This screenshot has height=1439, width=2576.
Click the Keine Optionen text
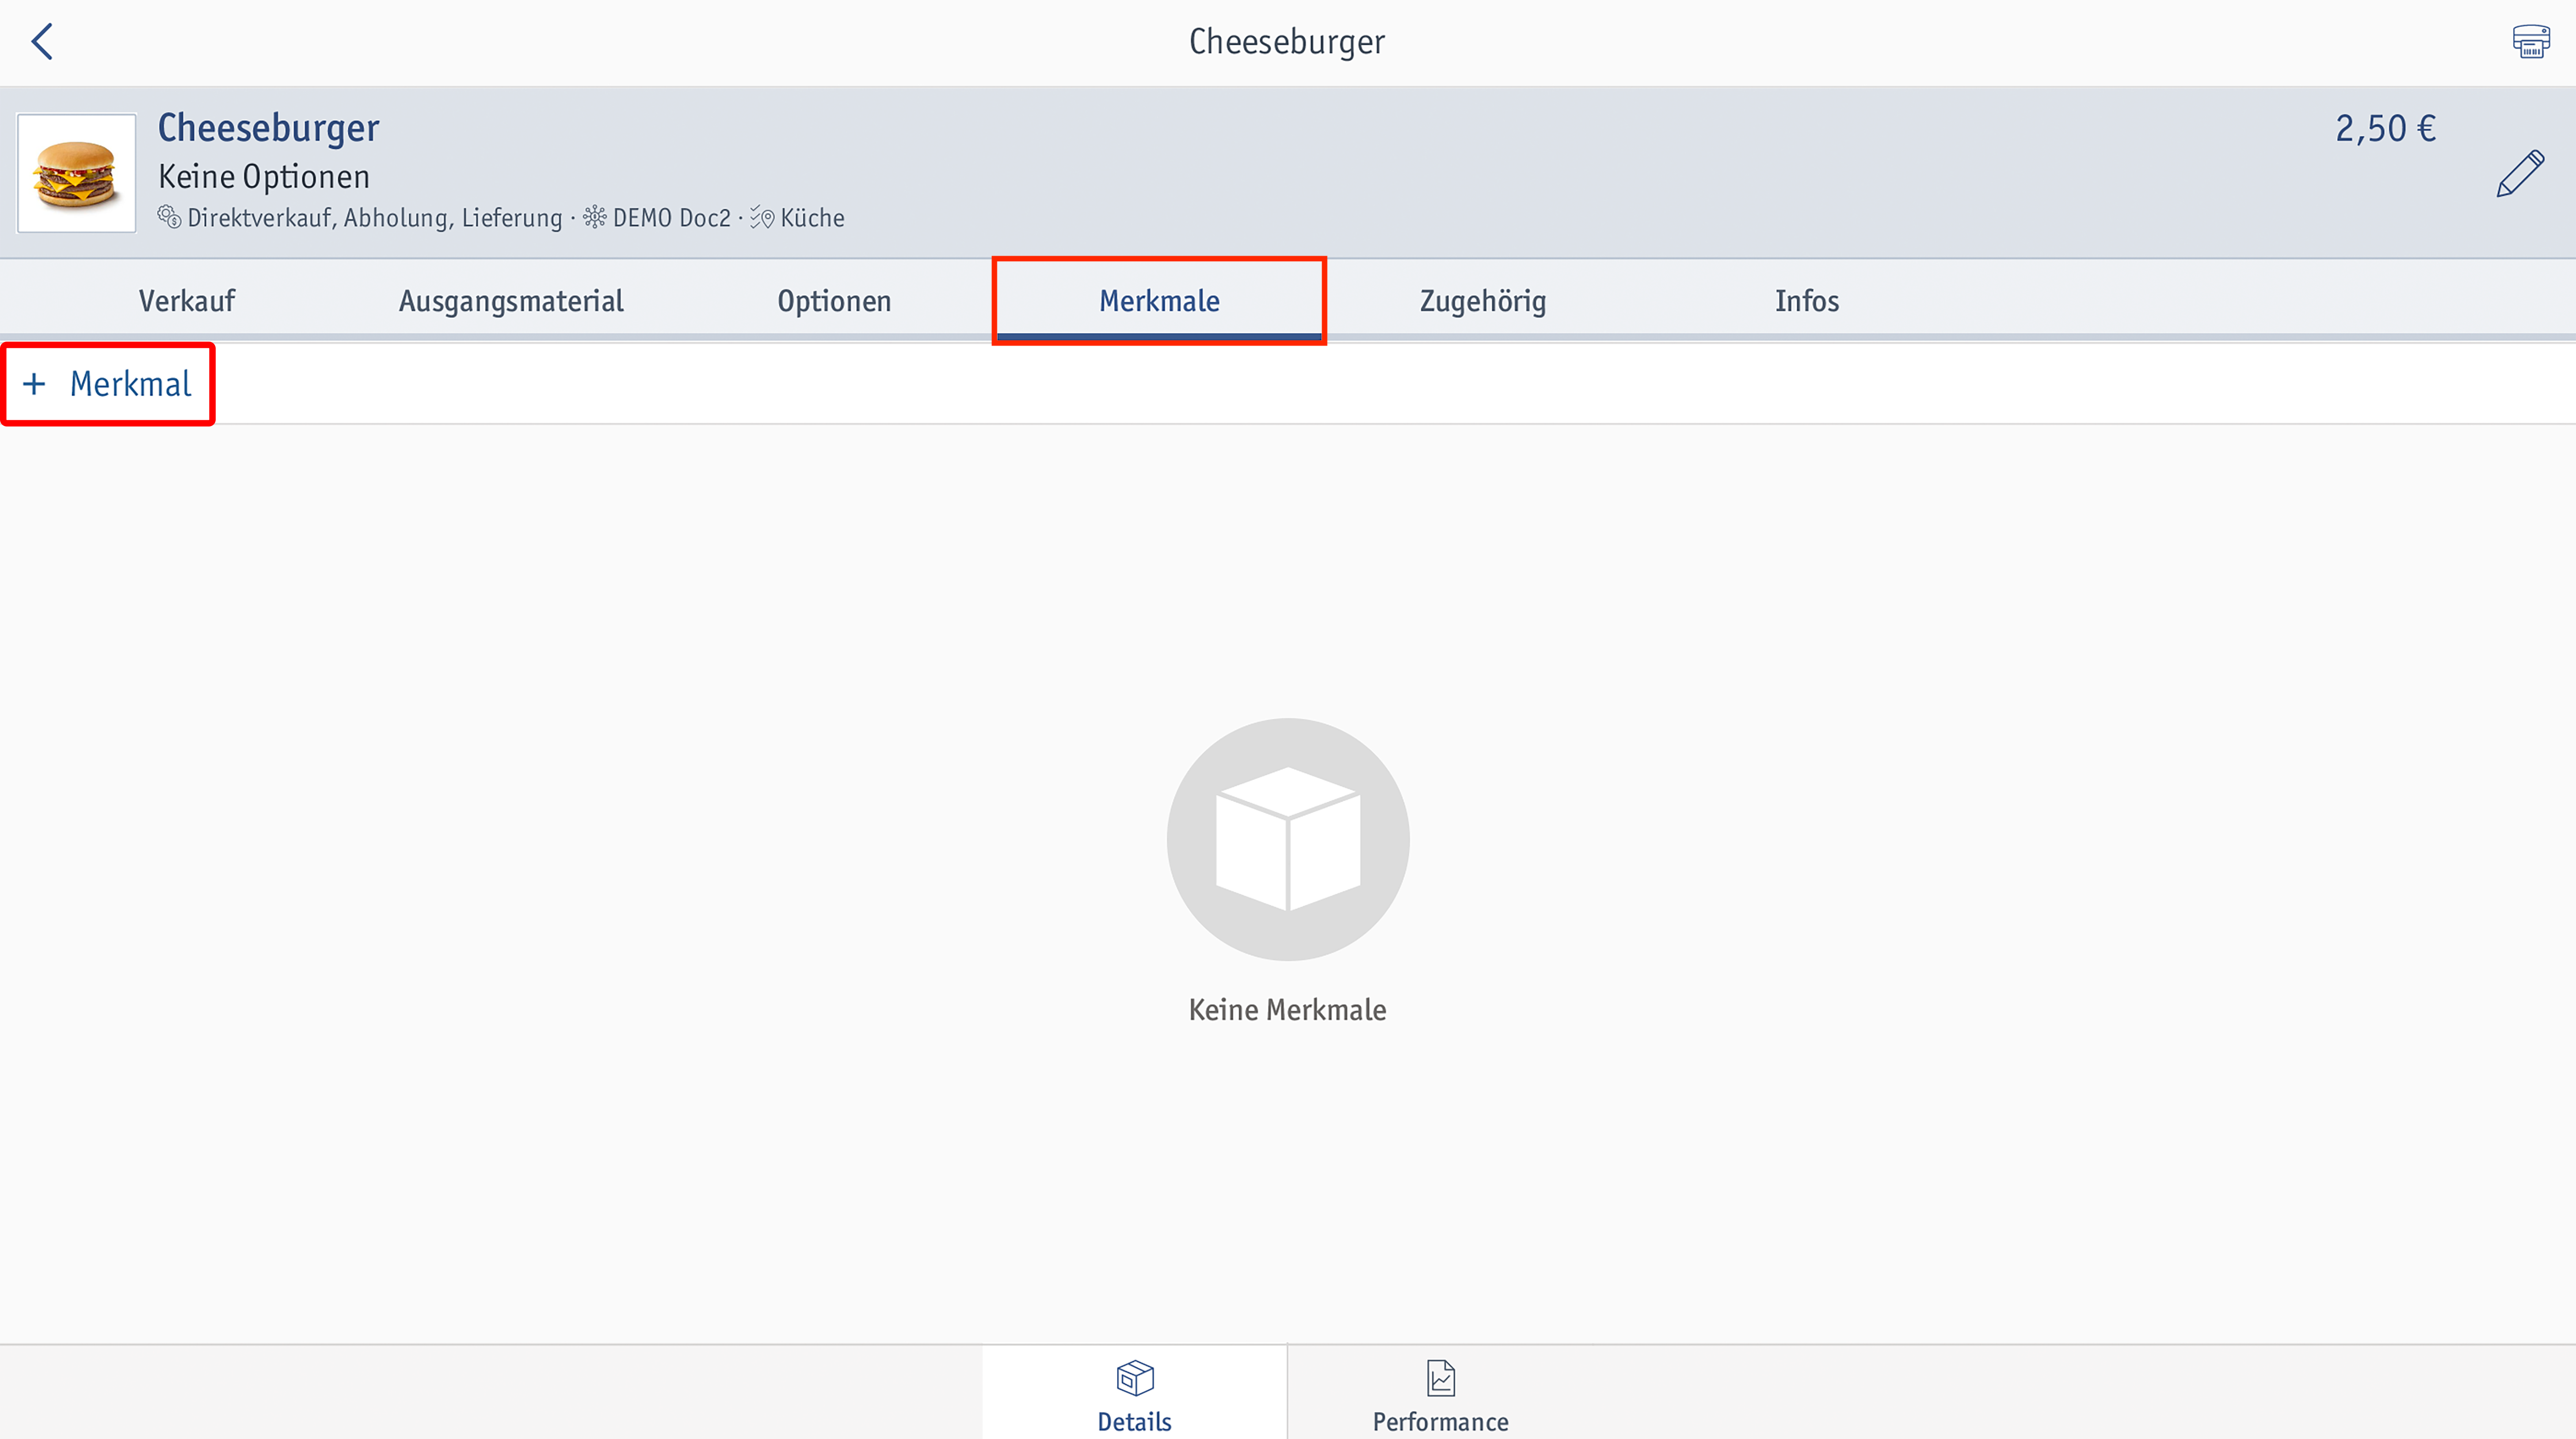tap(264, 177)
